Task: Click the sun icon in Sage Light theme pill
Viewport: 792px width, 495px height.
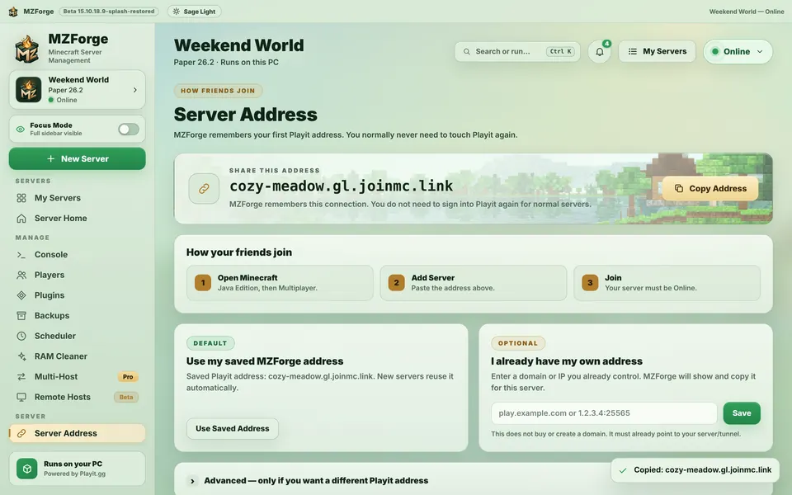Action: point(176,11)
